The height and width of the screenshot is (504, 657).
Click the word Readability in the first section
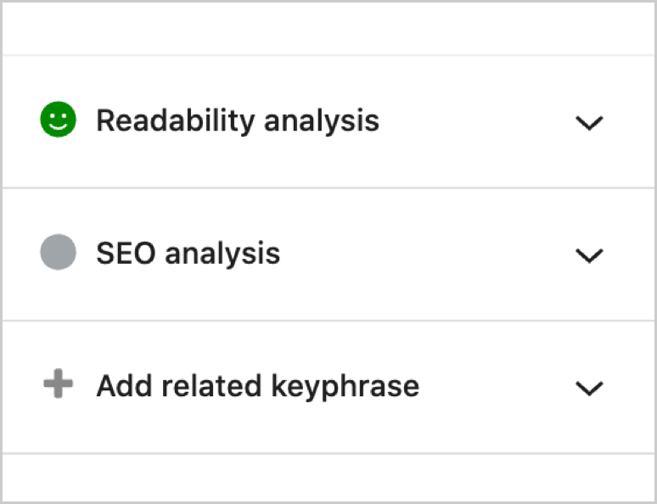175,120
